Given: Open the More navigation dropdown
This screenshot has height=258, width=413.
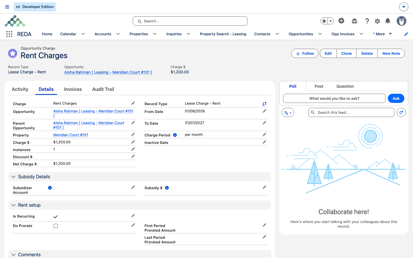Looking at the screenshot, I should pos(382,34).
